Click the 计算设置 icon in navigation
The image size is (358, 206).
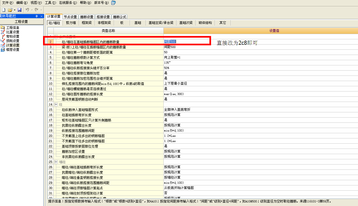coord(3,45)
